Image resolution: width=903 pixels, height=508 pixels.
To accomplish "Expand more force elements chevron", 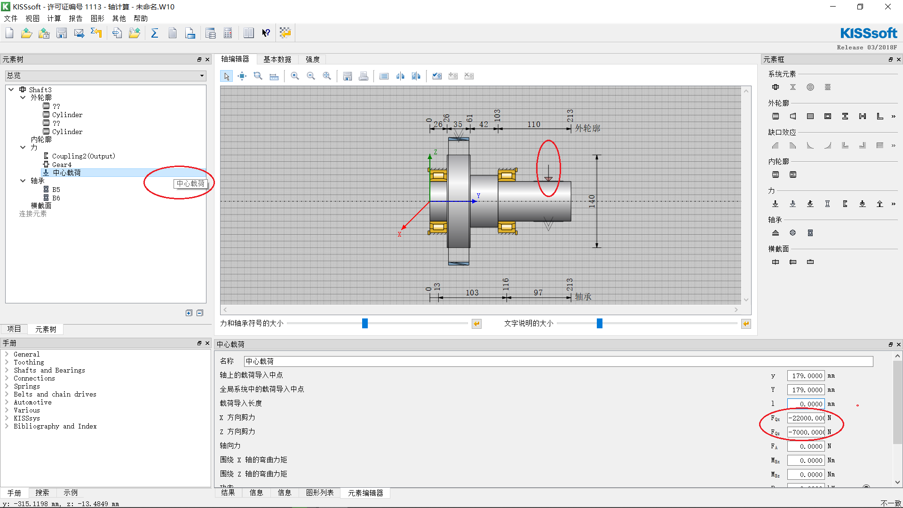I will point(894,204).
